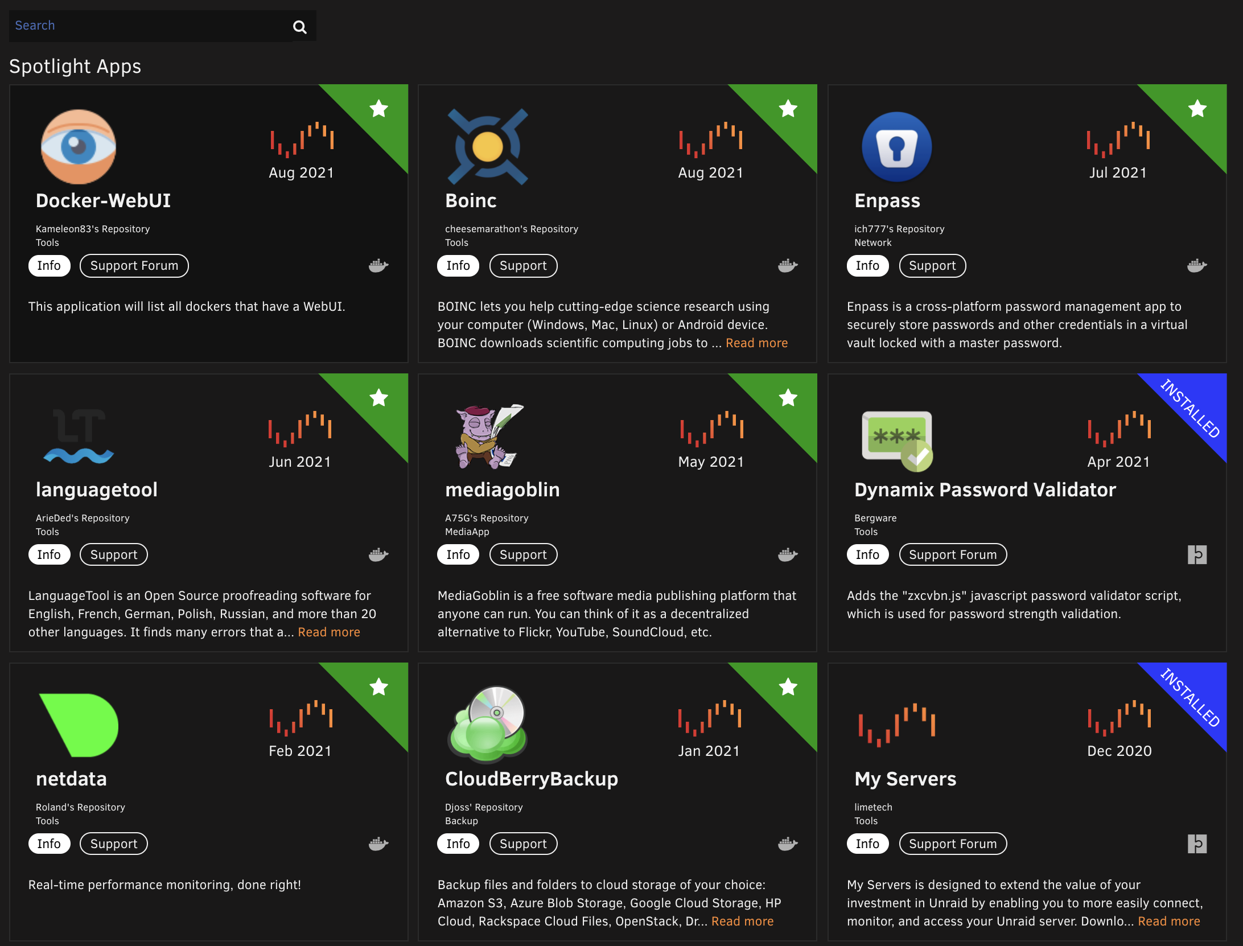Click the netdata green leaf logo

[79, 725]
